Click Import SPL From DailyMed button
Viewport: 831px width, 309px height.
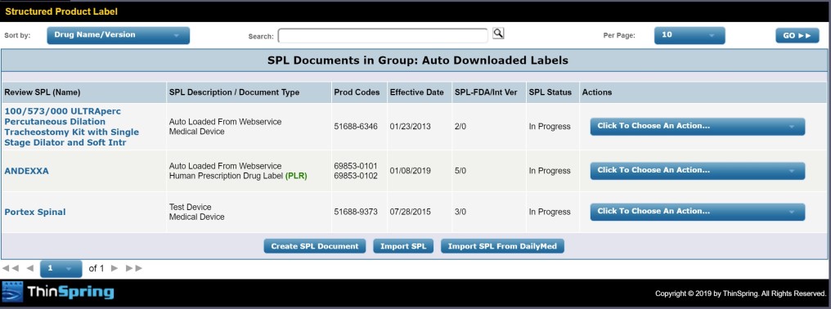[502, 246]
